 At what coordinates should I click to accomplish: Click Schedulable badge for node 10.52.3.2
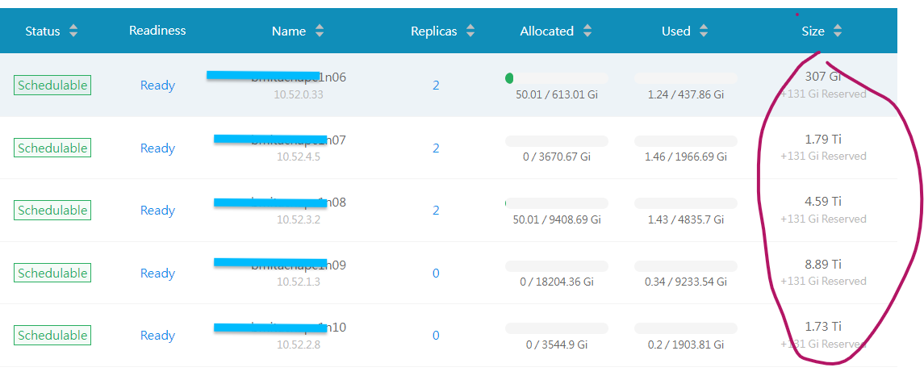point(52,211)
